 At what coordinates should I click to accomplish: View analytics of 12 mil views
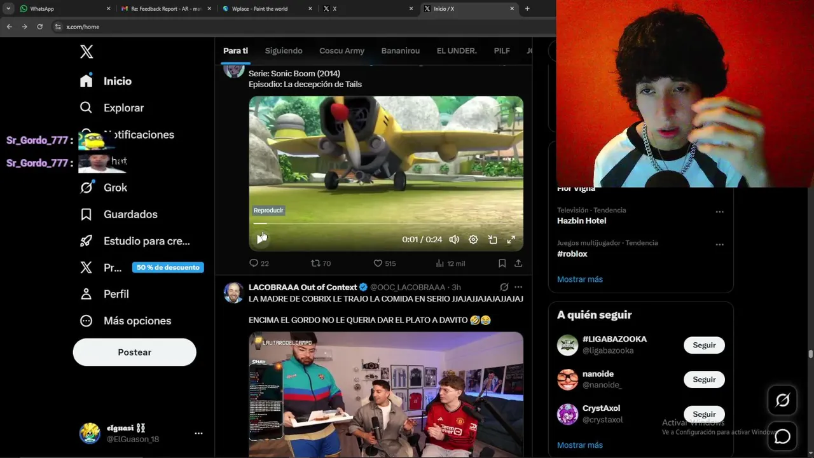[450, 263]
